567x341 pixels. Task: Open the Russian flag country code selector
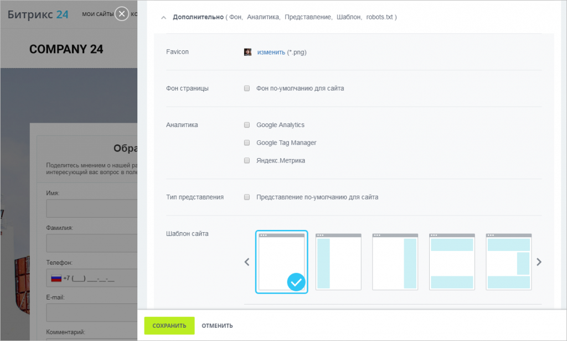coord(56,278)
